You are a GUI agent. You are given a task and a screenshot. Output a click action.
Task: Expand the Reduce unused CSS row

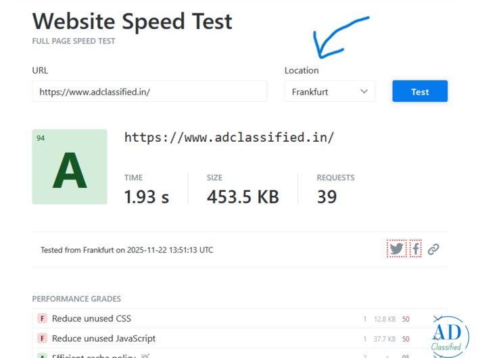pos(438,319)
